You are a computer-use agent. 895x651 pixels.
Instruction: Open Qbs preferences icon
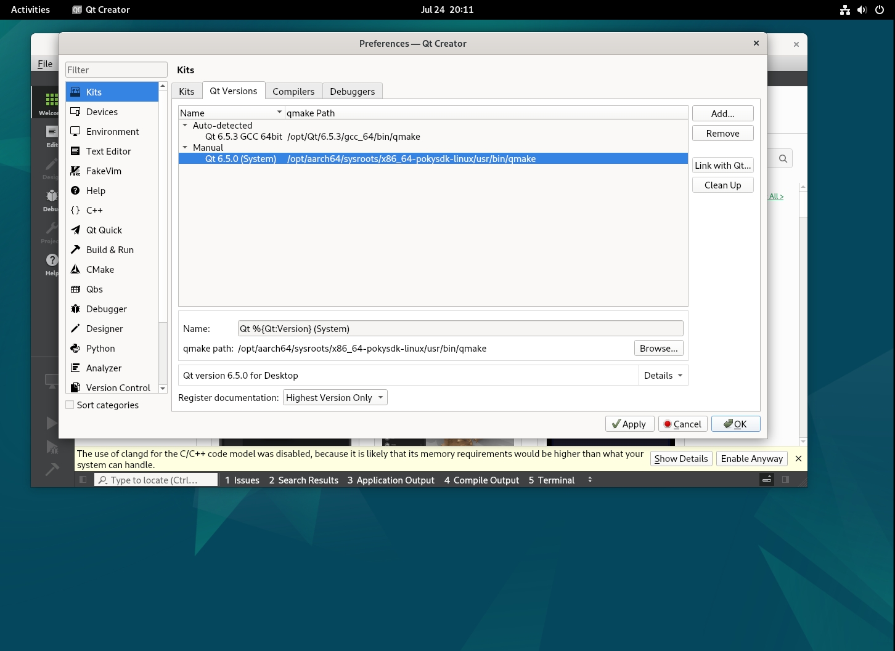[x=76, y=289]
